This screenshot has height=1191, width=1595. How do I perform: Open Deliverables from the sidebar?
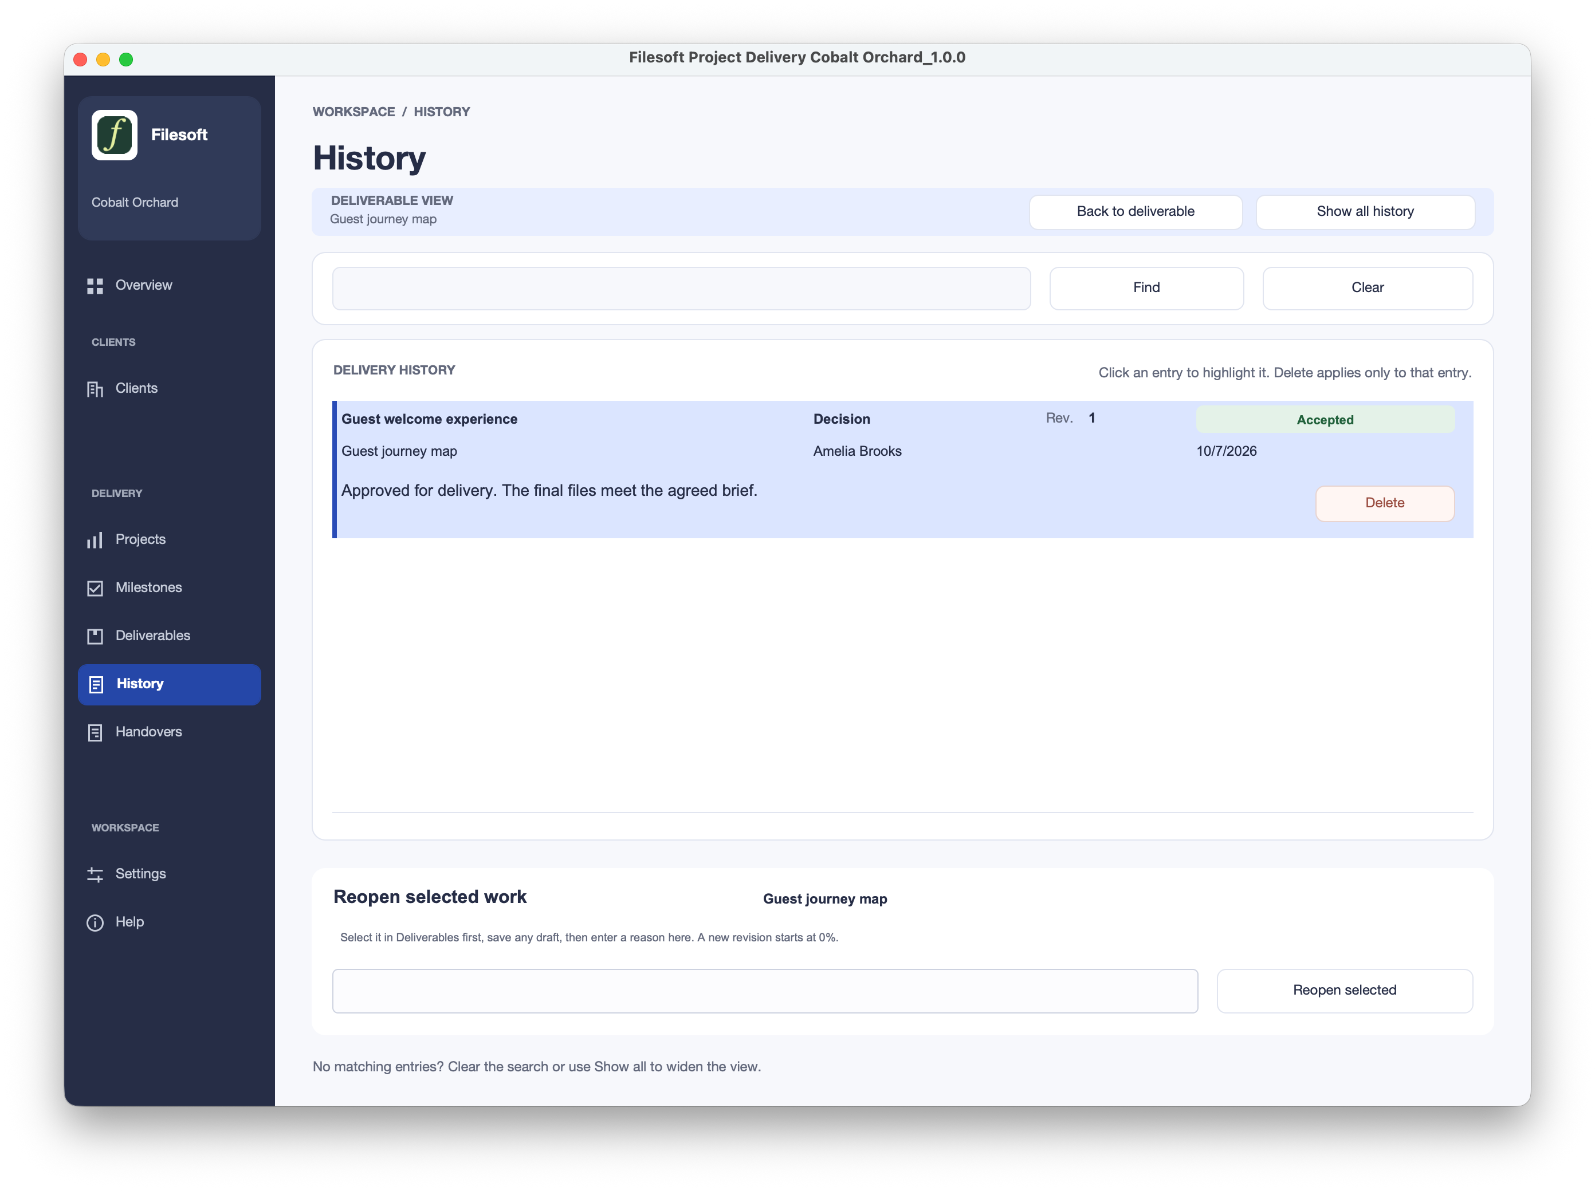(x=170, y=636)
